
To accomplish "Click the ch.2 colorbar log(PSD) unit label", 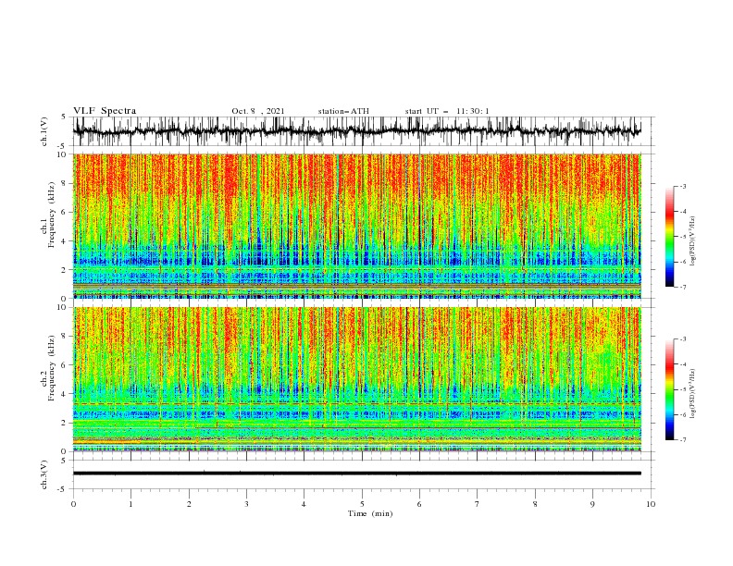I will (692, 393).
